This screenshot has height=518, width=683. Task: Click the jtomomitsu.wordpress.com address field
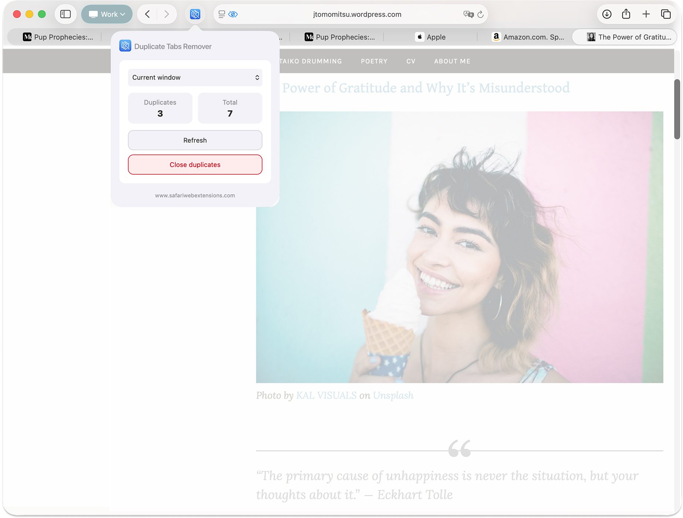(x=357, y=14)
